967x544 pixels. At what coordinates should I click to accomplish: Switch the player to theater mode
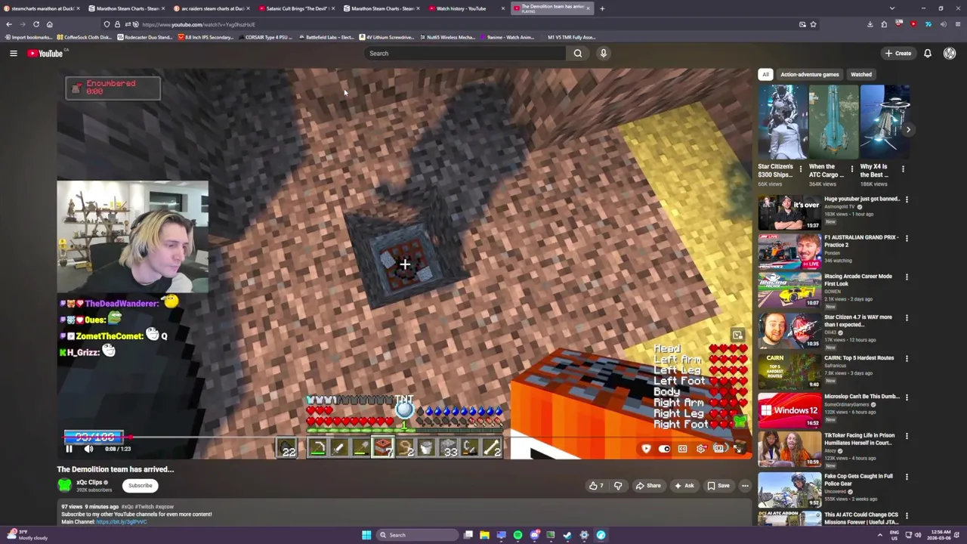[720, 449]
